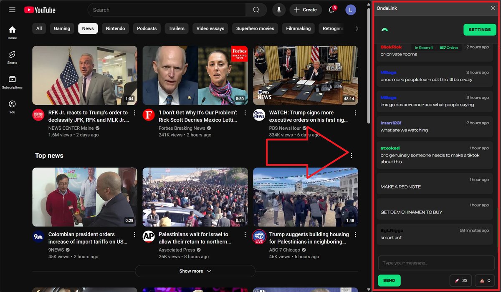Select the Gaming category chip
The height and width of the screenshot is (292, 501).
(62, 28)
